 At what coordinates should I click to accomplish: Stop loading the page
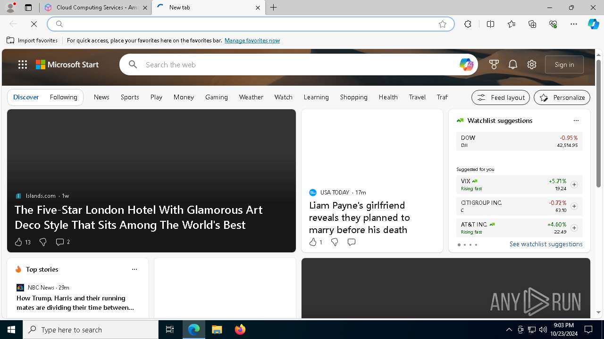point(34,24)
